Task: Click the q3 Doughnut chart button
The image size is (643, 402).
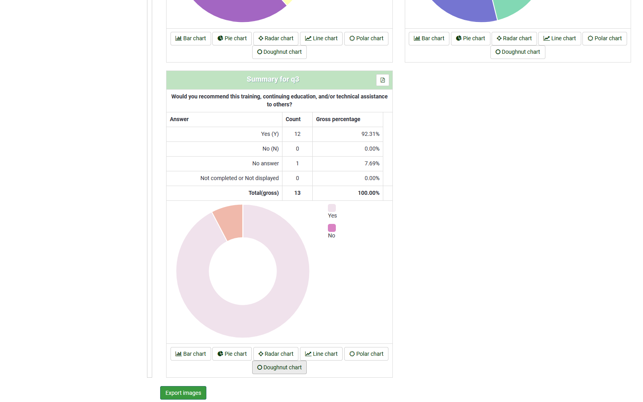Action: click(279, 367)
